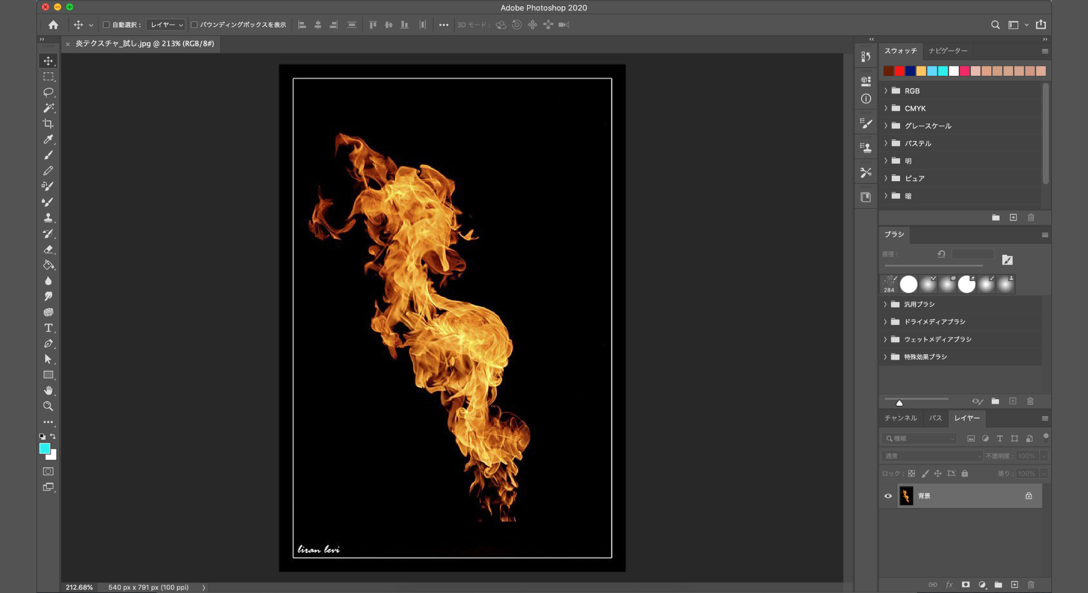Screen dimensions: 1088x593
Task: Select the Horizontal Type tool
Action: pyautogui.click(x=48, y=328)
